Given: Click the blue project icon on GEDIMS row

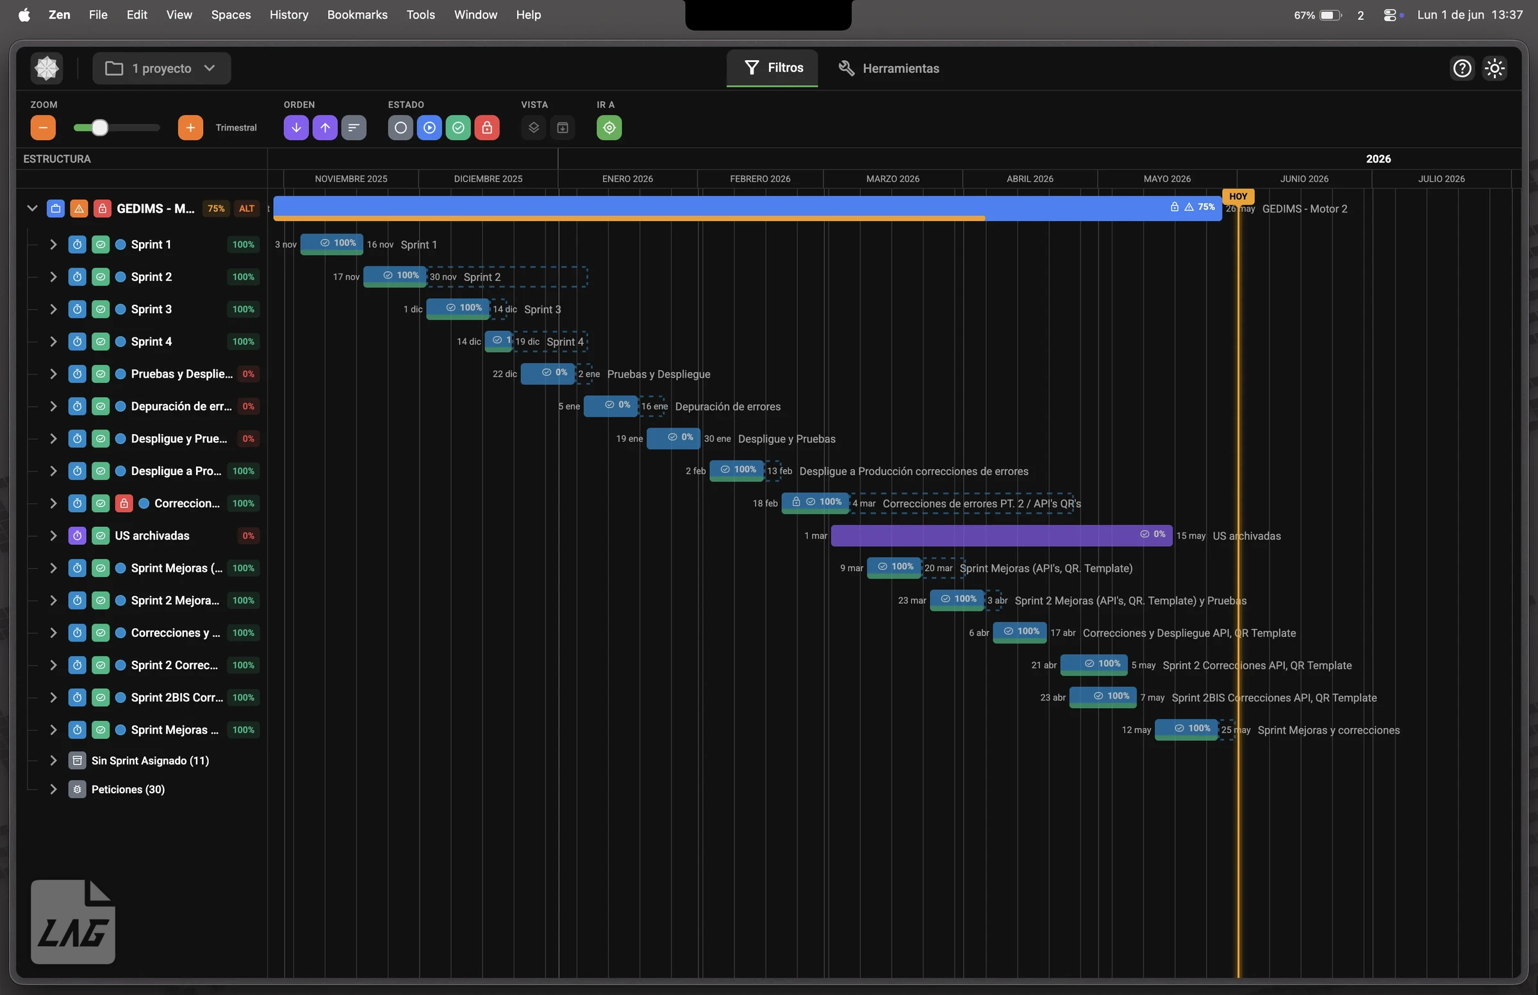Looking at the screenshot, I should tap(56, 209).
